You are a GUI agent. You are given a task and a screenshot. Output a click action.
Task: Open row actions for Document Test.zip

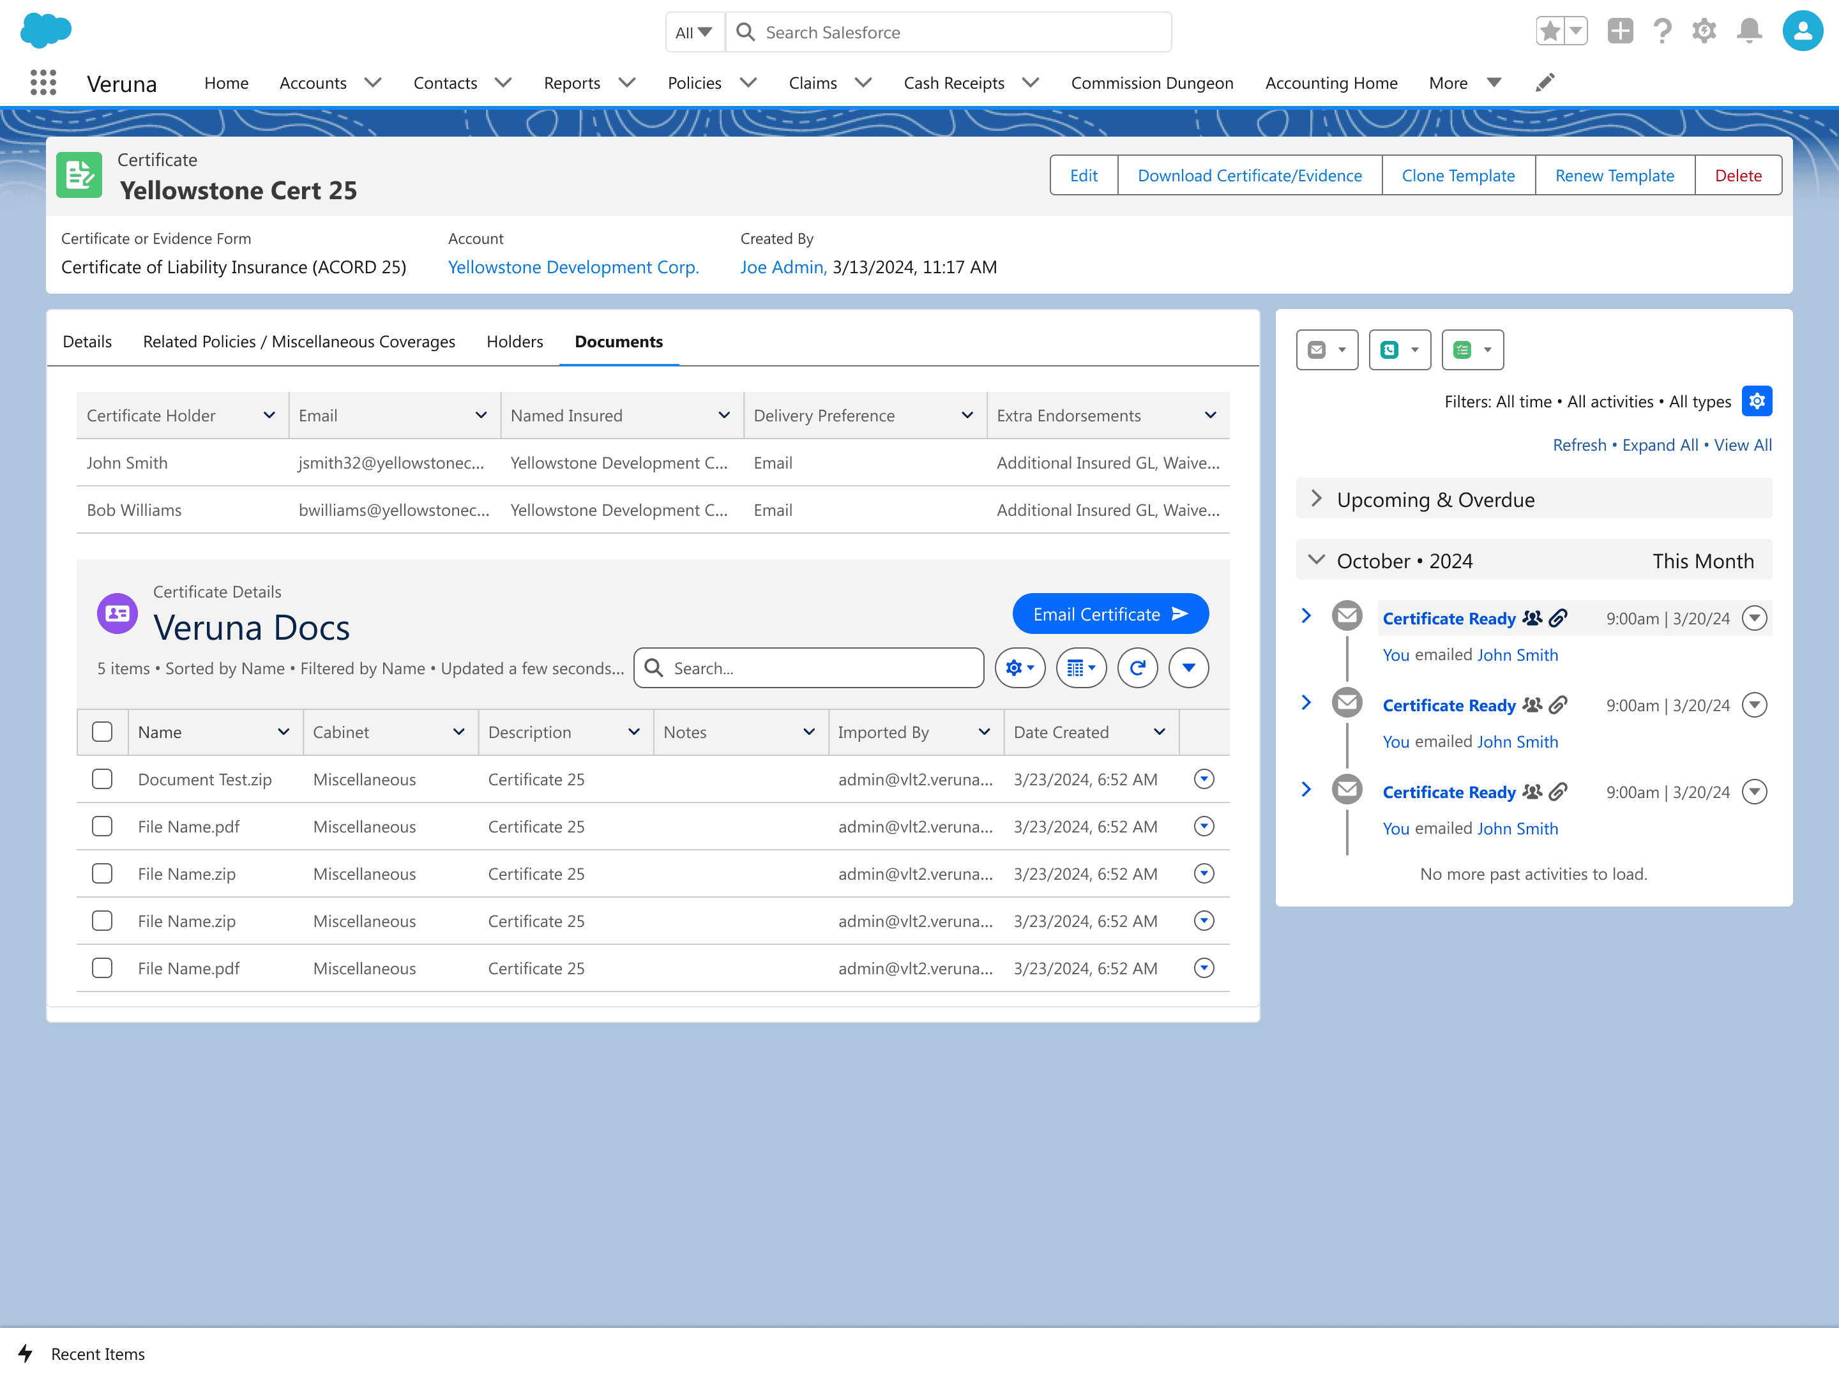click(x=1204, y=779)
